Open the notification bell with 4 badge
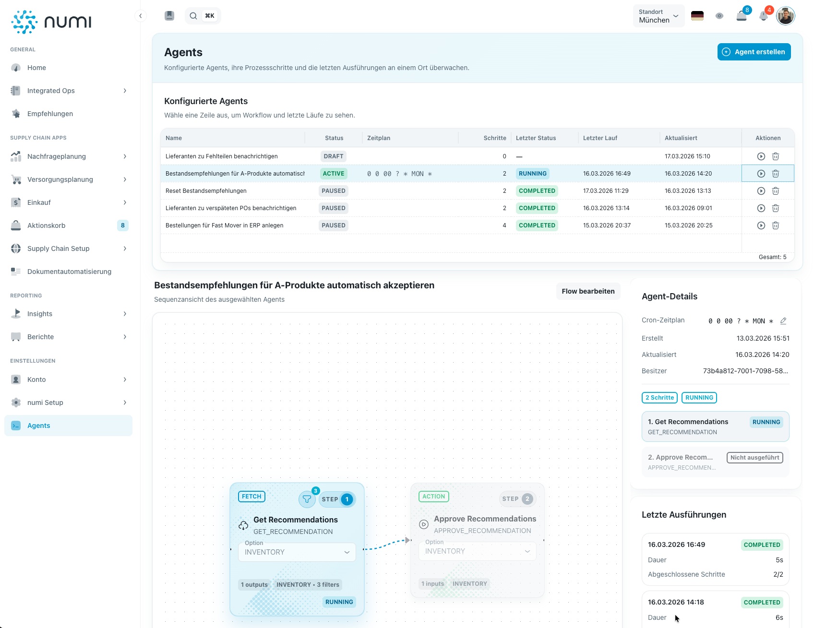Viewport: 814px width, 628px height. (764, 16)
